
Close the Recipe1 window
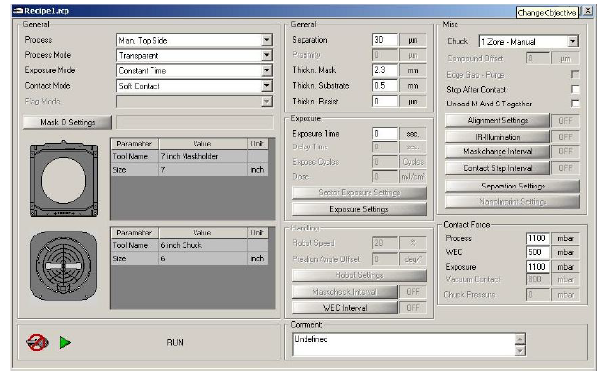(588, 11)
